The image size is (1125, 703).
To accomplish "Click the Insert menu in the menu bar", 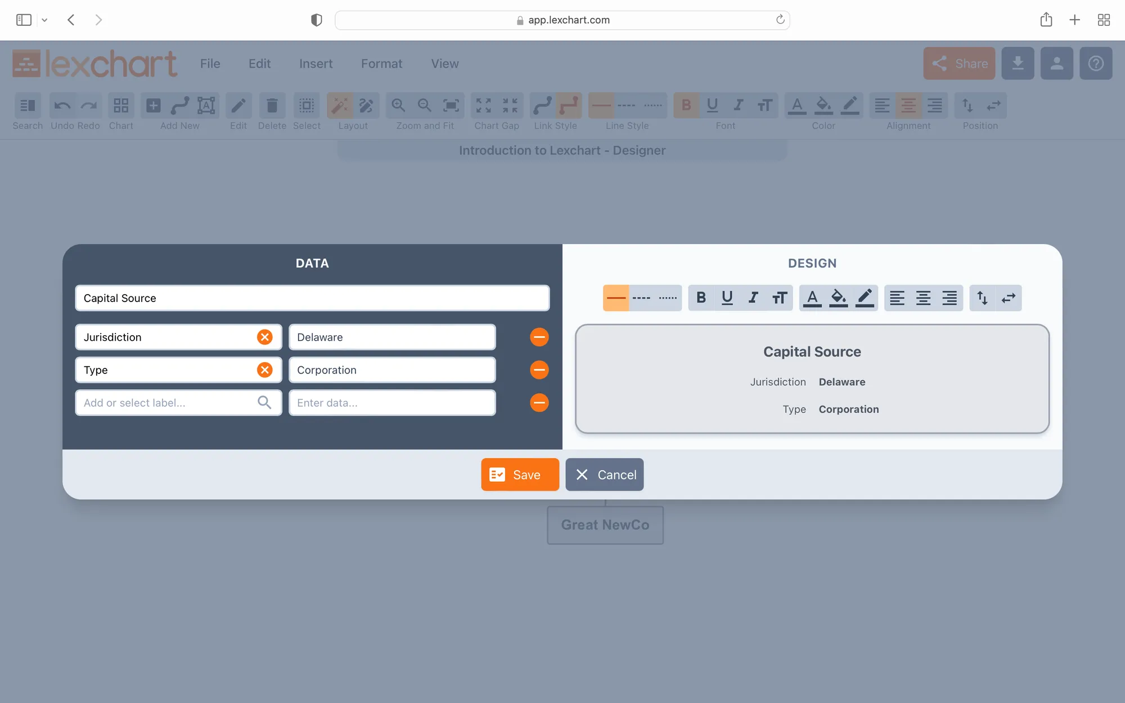I will click(x=316, y=63).
